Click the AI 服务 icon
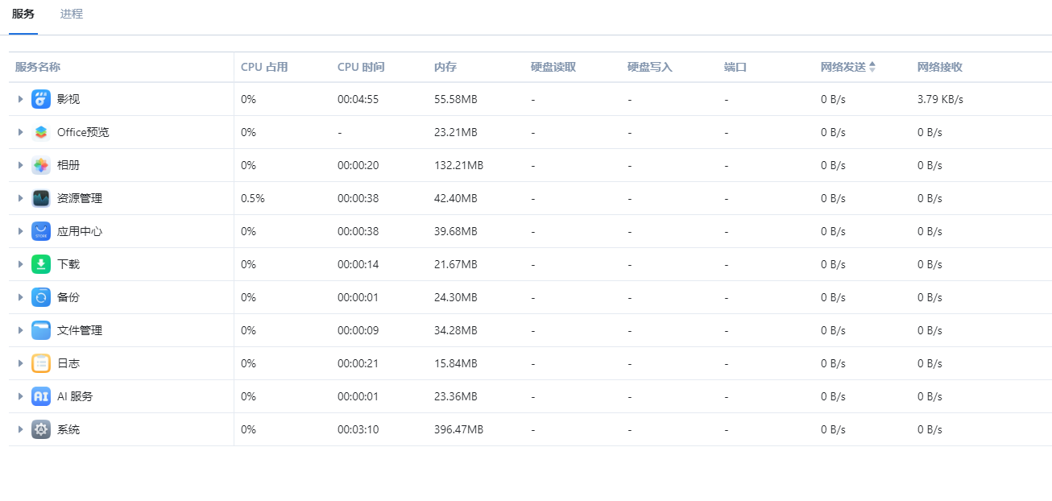Image resolution: width=1052 pixels, height=501 pixels. [41, 396]
